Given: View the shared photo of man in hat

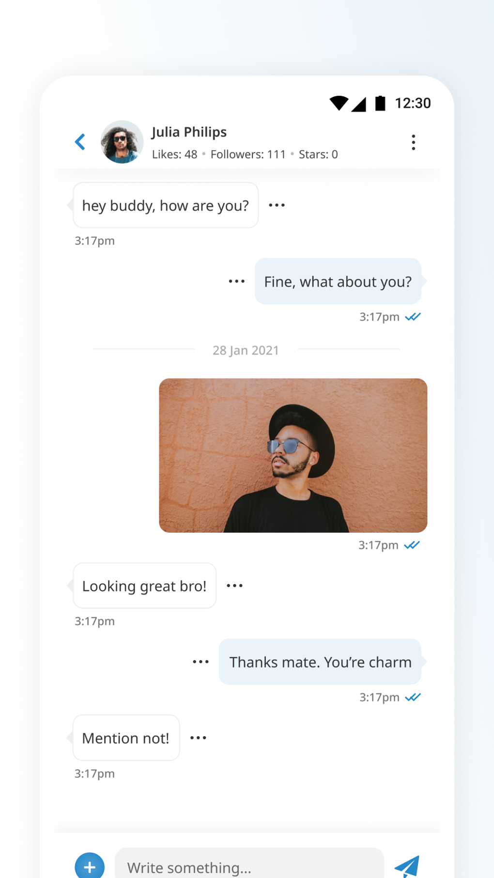Looking at the screenshot, I should pos(293,455).
